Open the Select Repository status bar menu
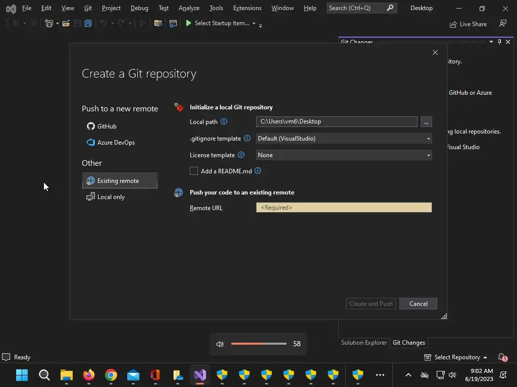This screenshot has width=517, height=387. pyautogui.click(x=456, y=357)
